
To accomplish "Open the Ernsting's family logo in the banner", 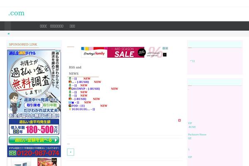I will (x=94, y=54).
